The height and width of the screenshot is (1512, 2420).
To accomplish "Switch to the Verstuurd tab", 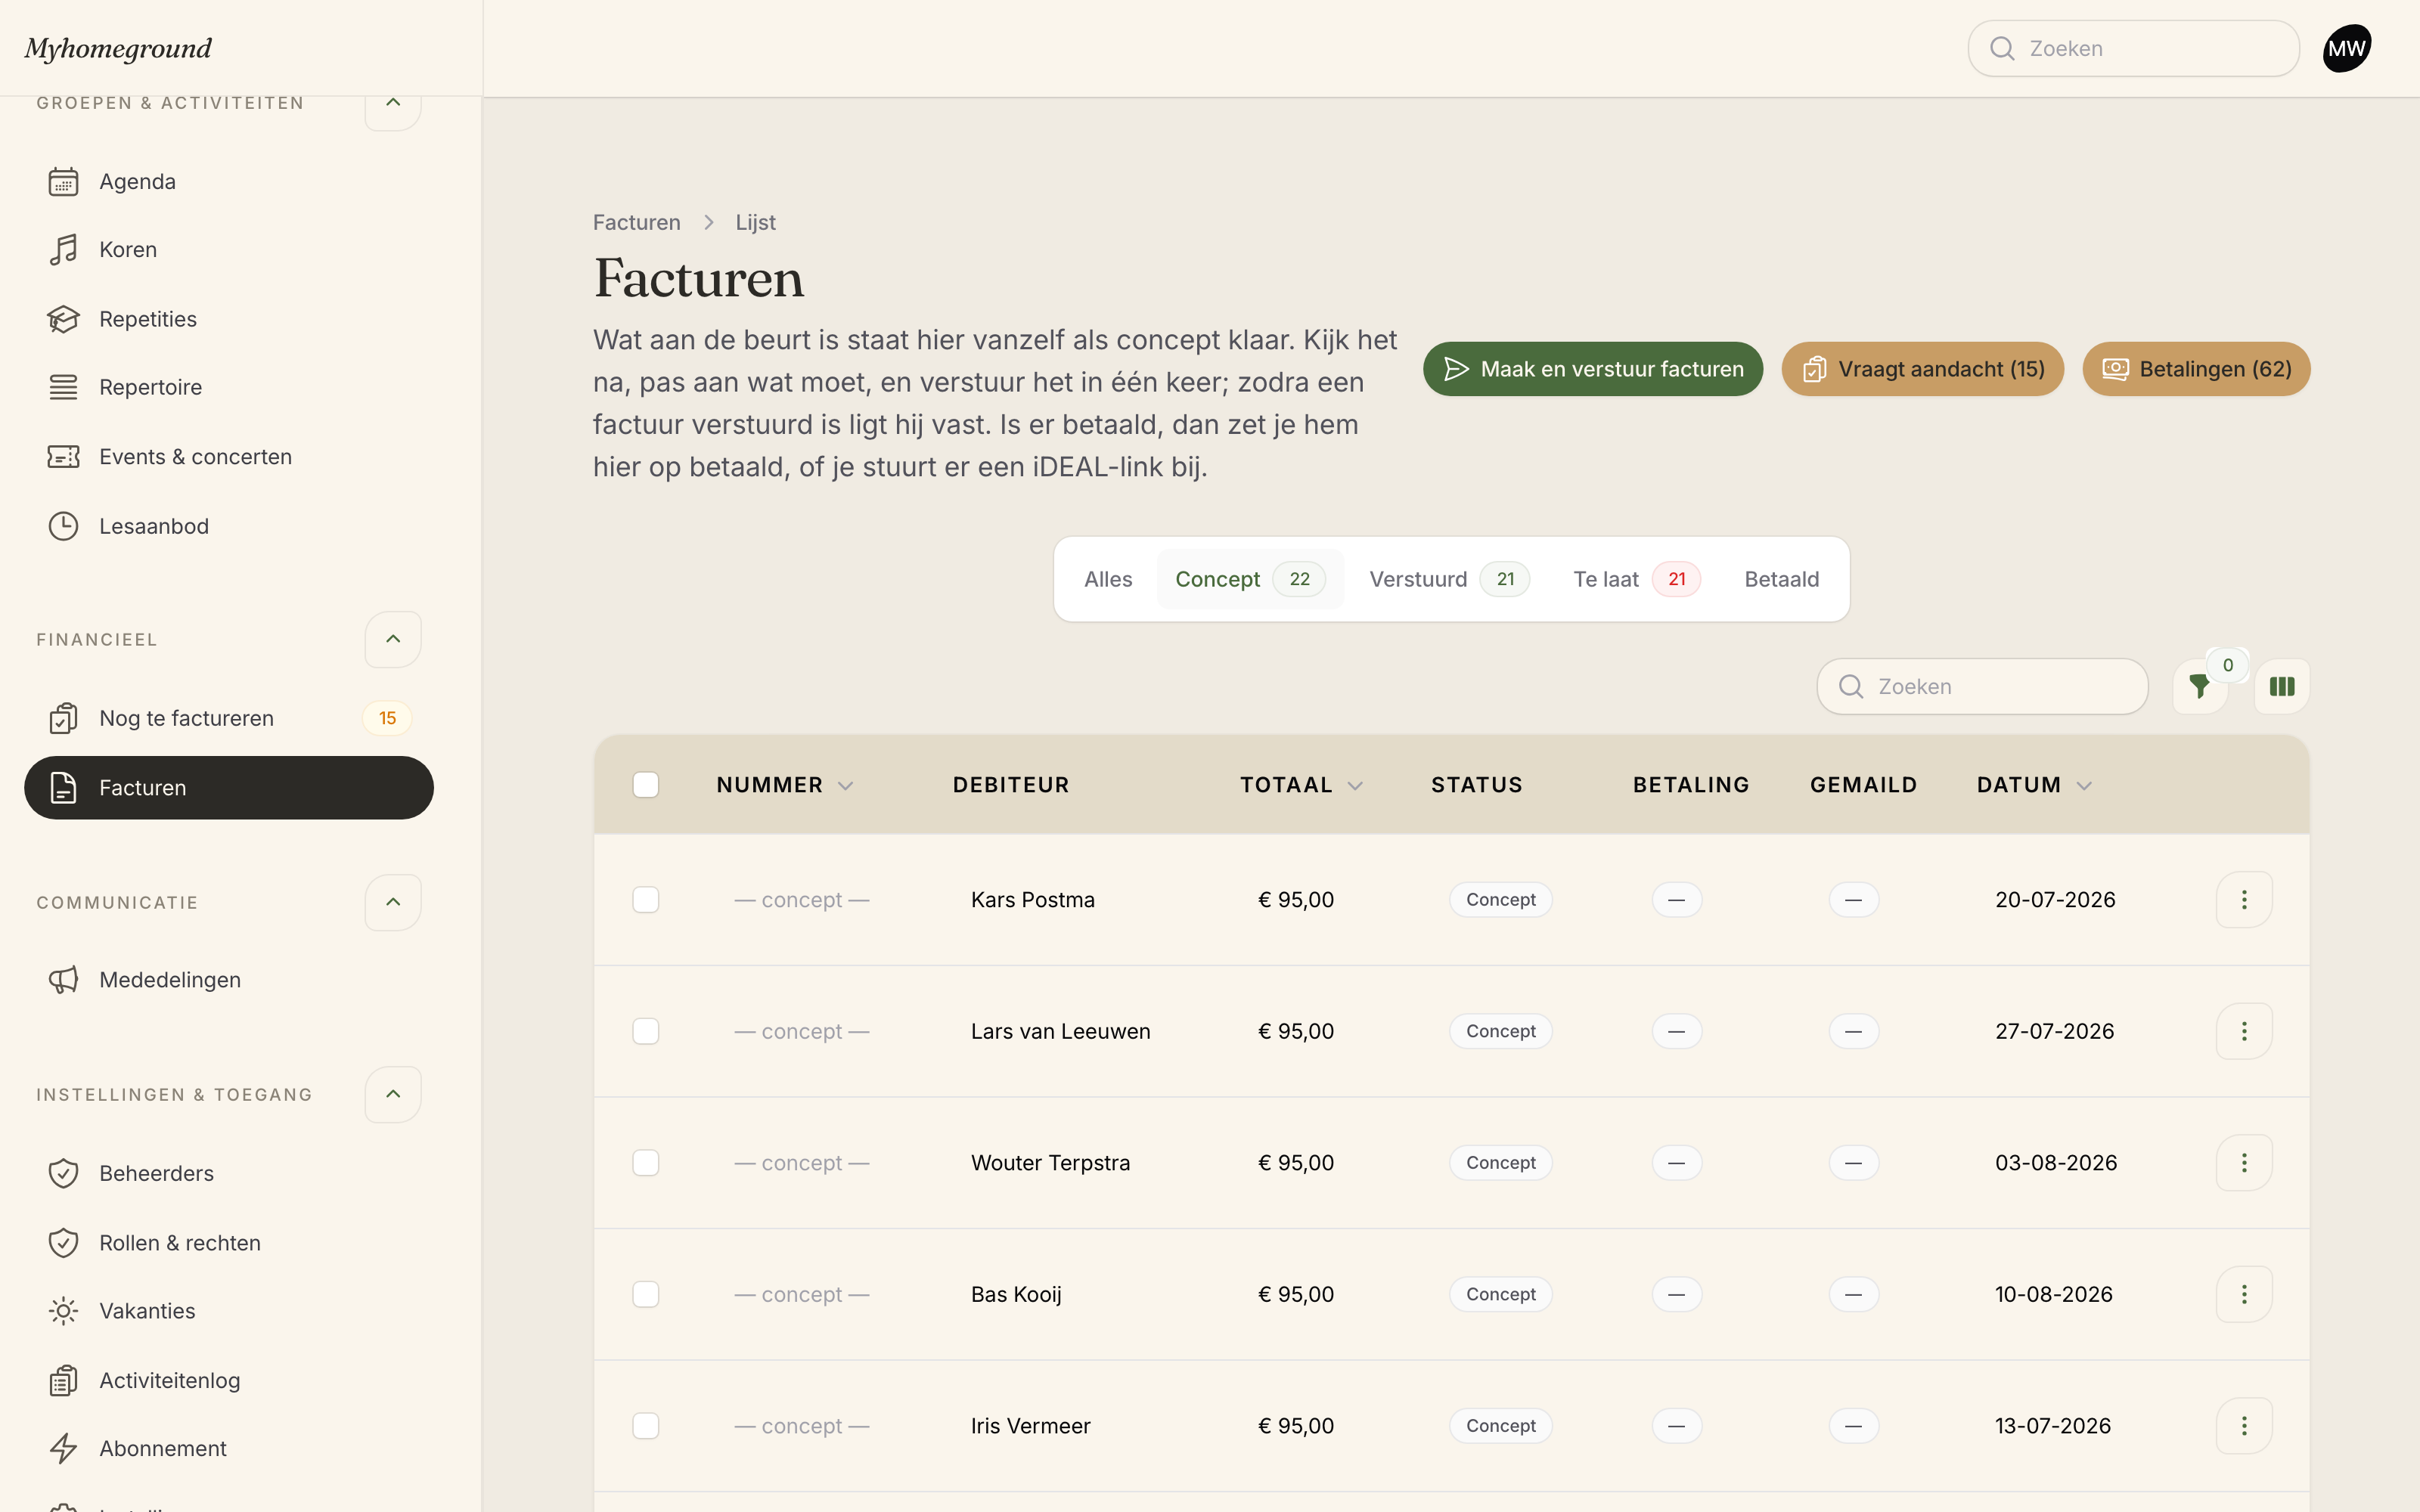I will [x=1448, y=579].
